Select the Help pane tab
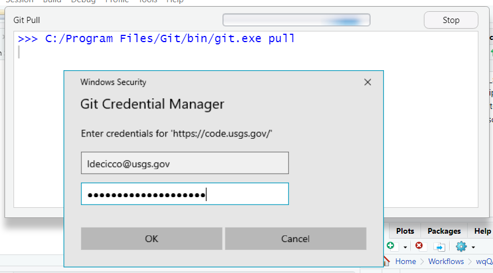The image size is (493, 273). pyautogui.click(x=482, y=231)
